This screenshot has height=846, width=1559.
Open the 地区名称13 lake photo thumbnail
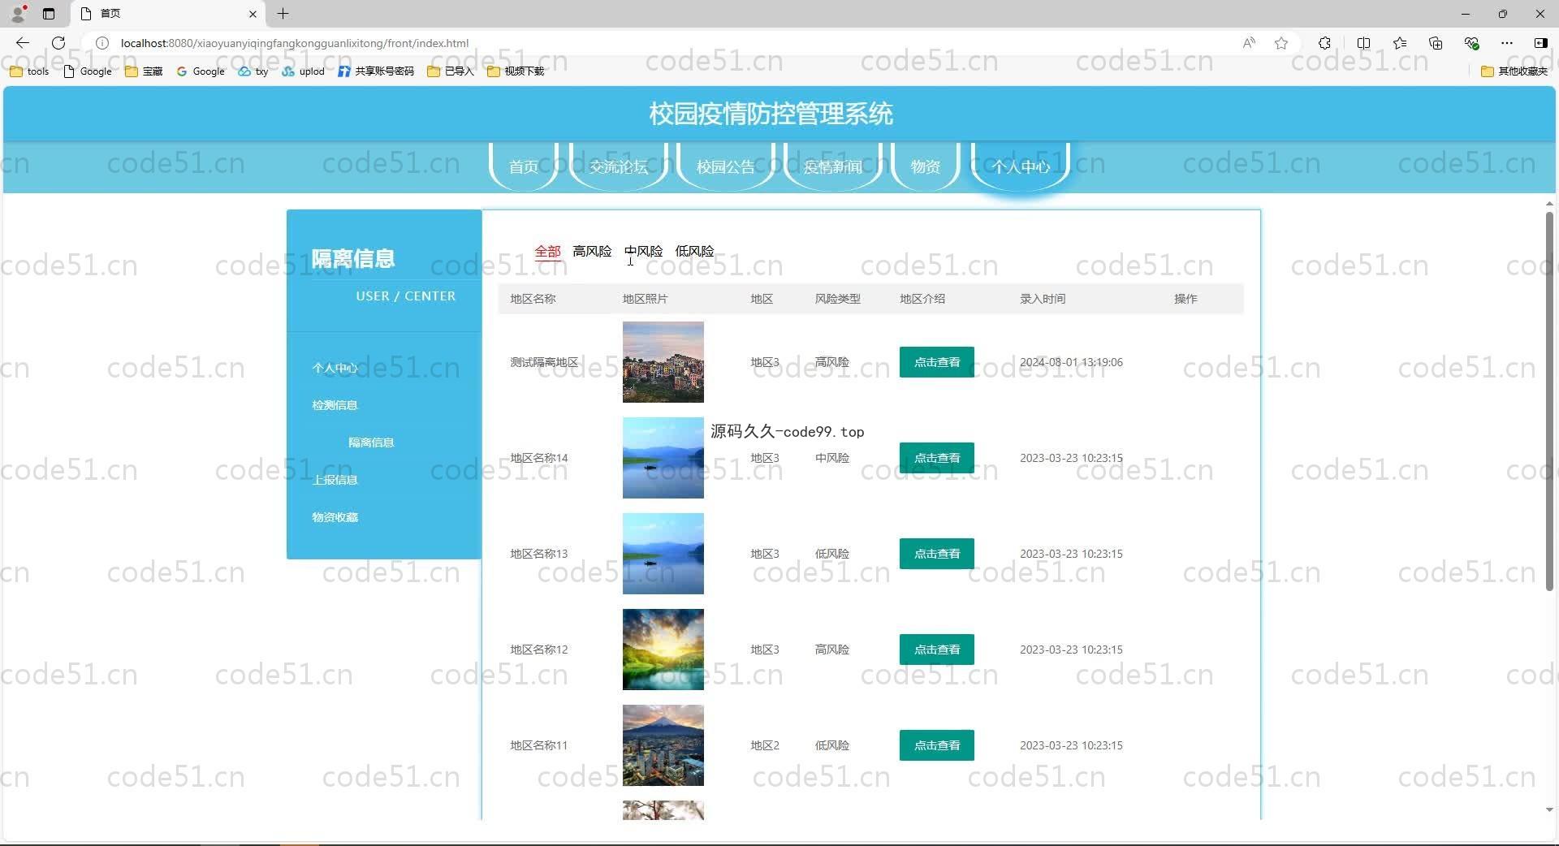click(663, 554)
